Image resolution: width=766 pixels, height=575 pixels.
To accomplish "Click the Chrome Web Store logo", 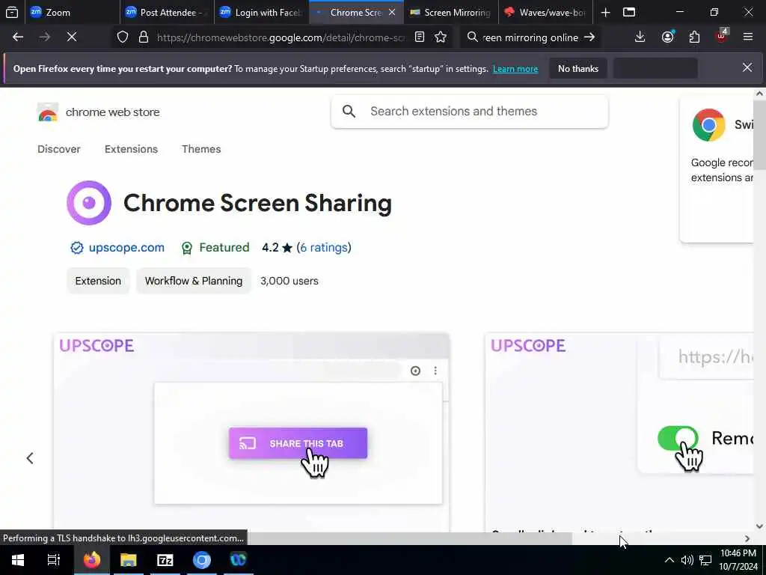I will [48, 112].
